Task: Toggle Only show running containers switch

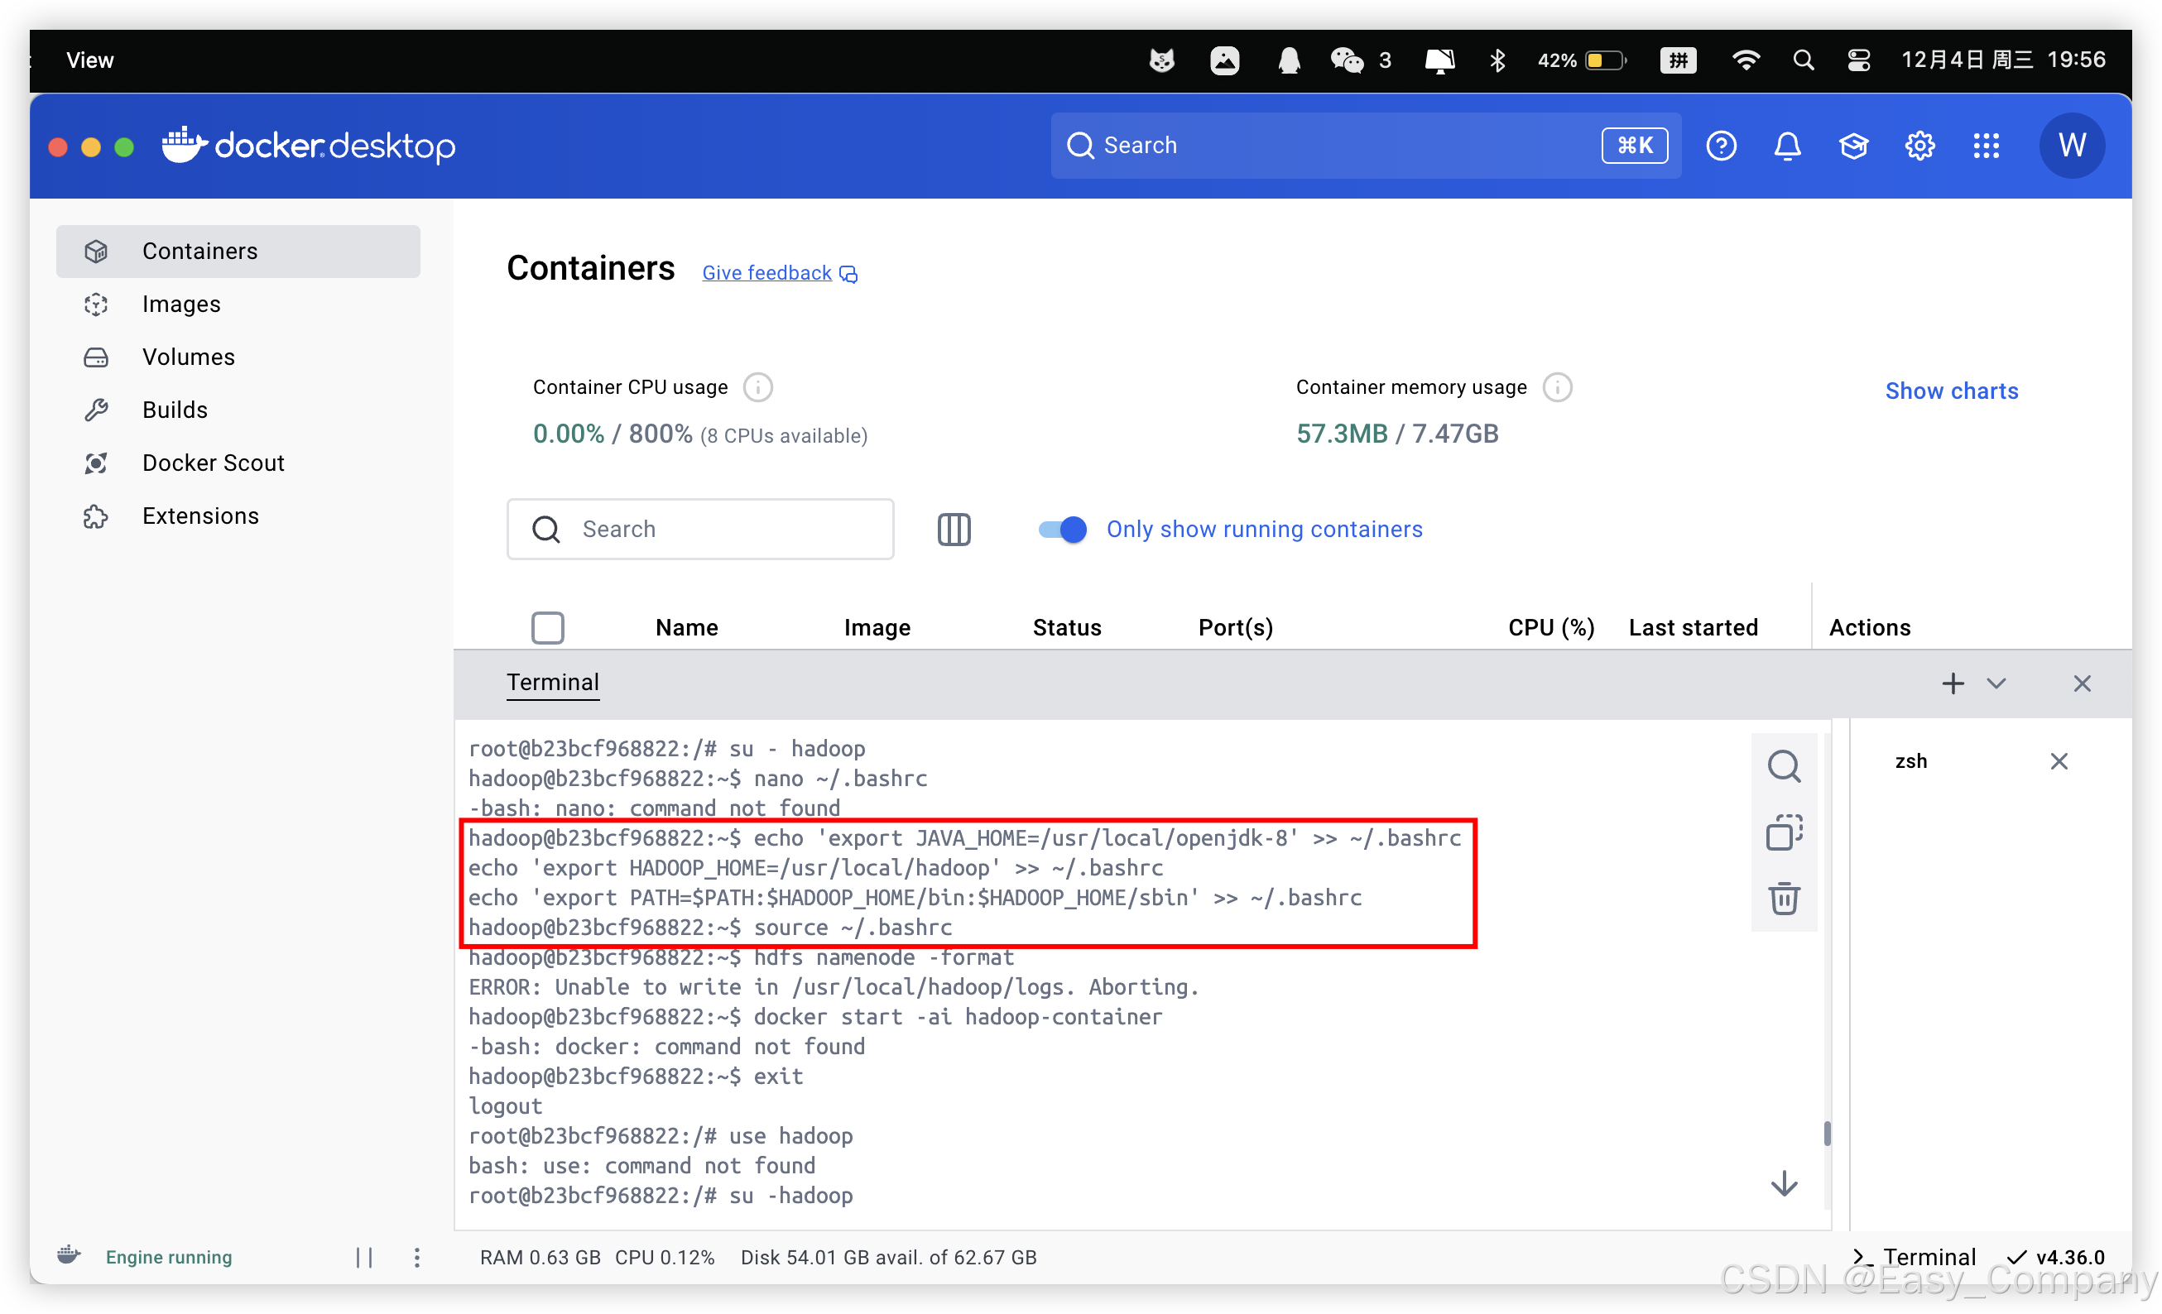Action: pos(1062,529)
